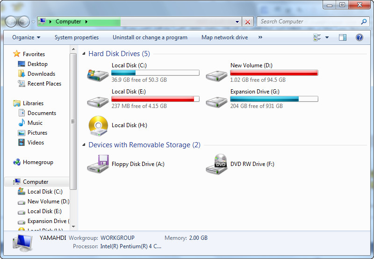This screenshot has width=374, height=259.
Task: Click the search magnifier icon
Action: (x=364, y=22)
